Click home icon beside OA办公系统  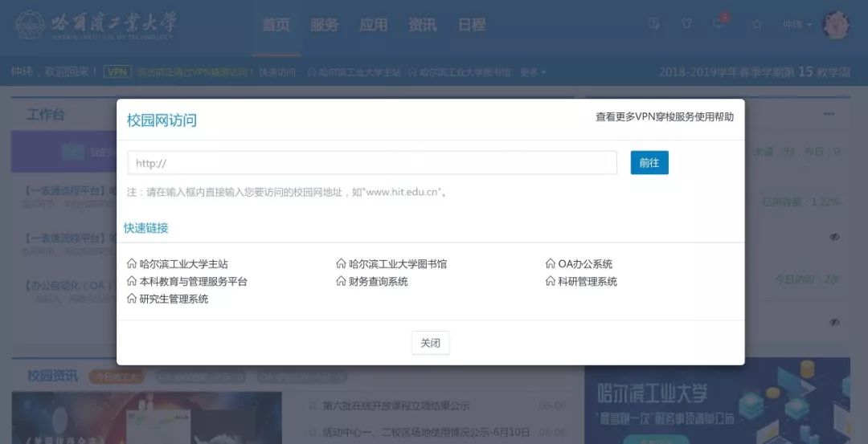pos(551,263)
